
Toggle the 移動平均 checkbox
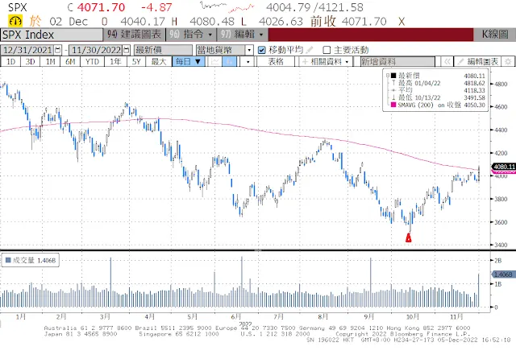261,50
